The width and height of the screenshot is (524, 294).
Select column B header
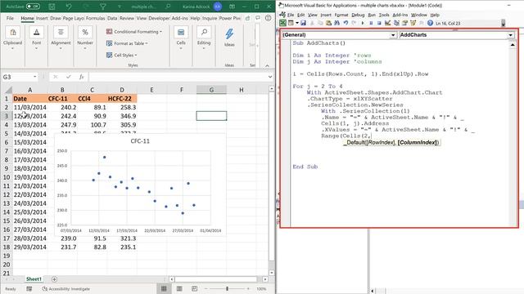pyautogui.click(x=62, y=90)
